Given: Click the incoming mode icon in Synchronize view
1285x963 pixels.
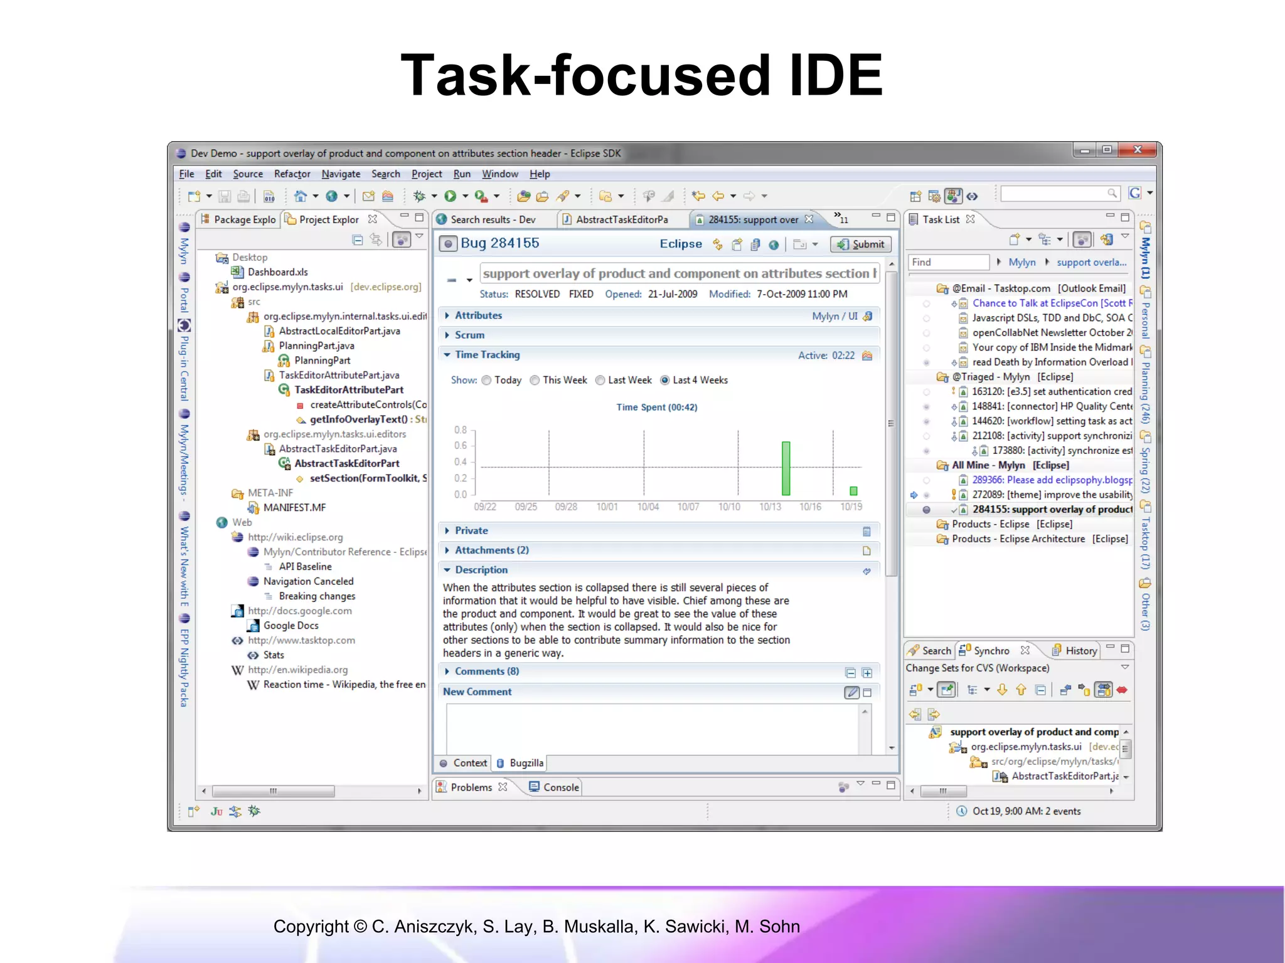Looking at the screenshot, I should (1065, 690).
